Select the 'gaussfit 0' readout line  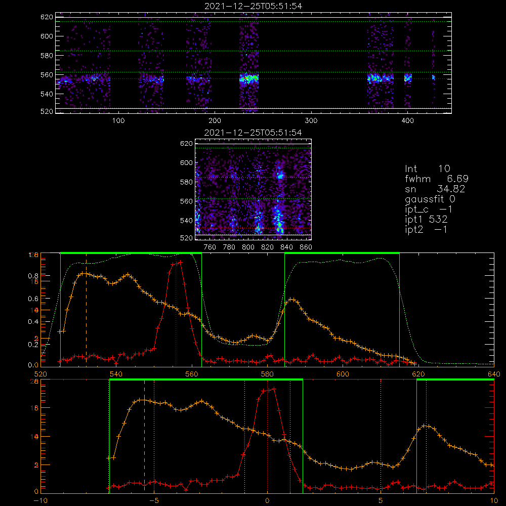tap(430, 199)
